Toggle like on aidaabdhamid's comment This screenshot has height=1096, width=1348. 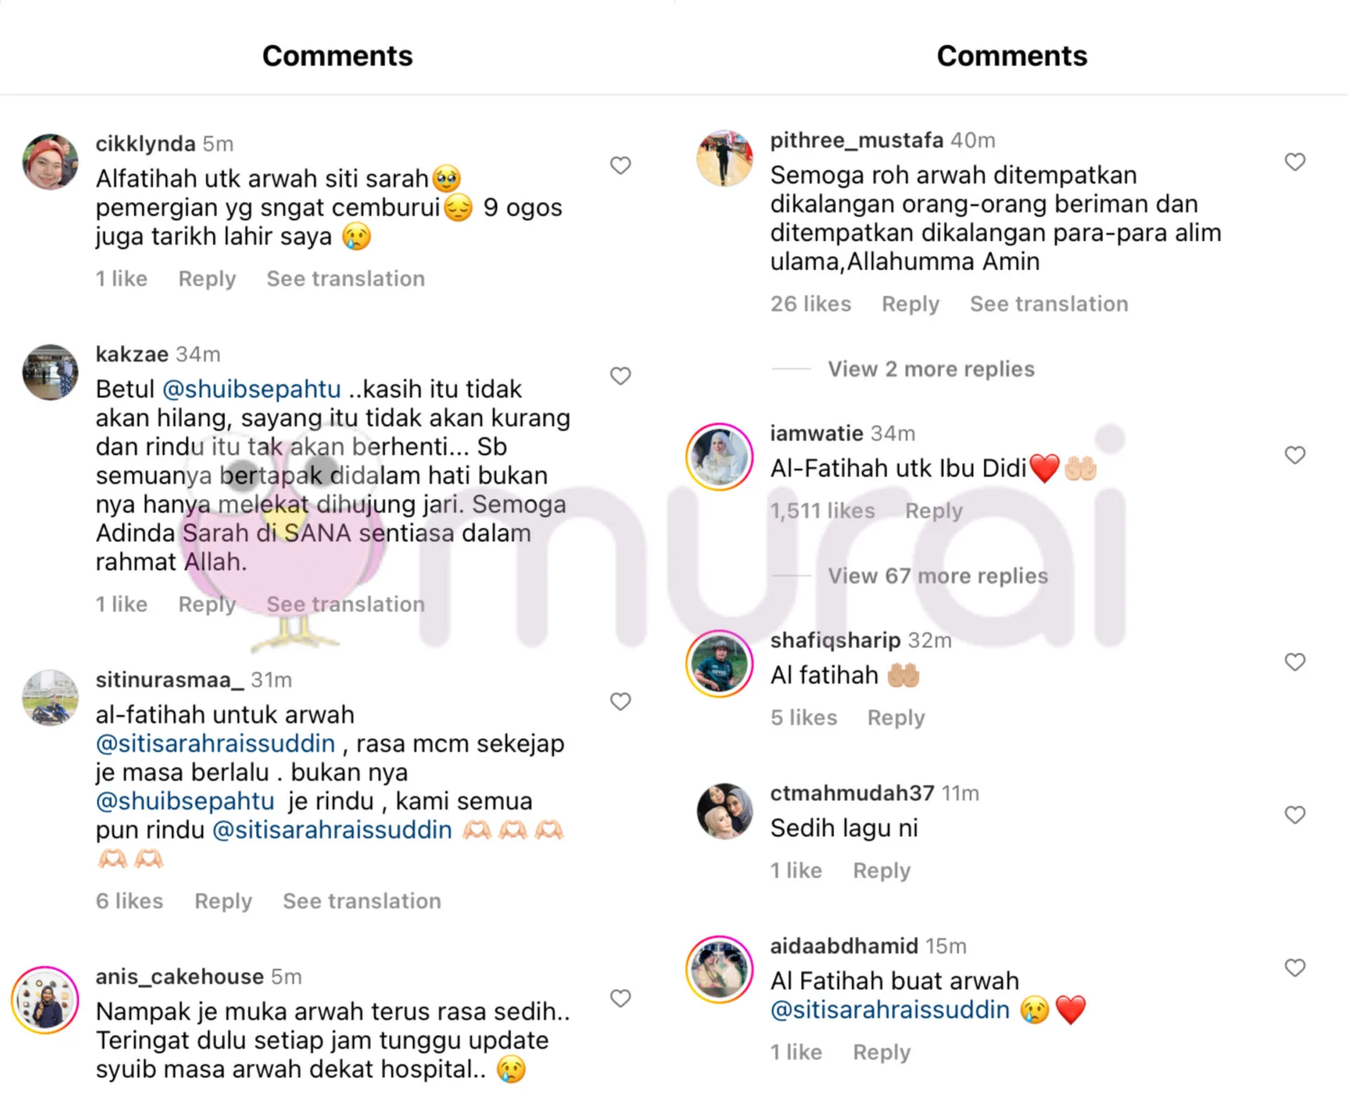(x=1295, y=968)
